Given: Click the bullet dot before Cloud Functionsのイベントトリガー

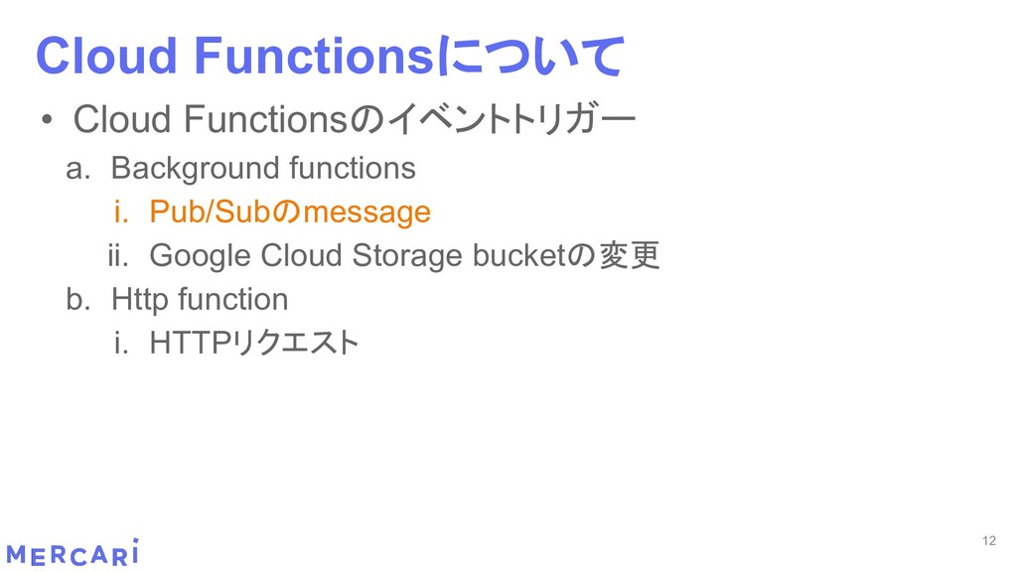Looking at the screenshot, I should pos(47,123).
